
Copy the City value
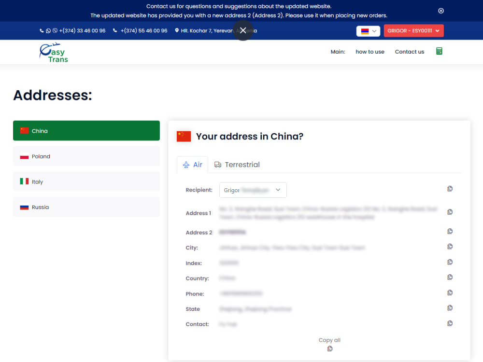point(450,247)
